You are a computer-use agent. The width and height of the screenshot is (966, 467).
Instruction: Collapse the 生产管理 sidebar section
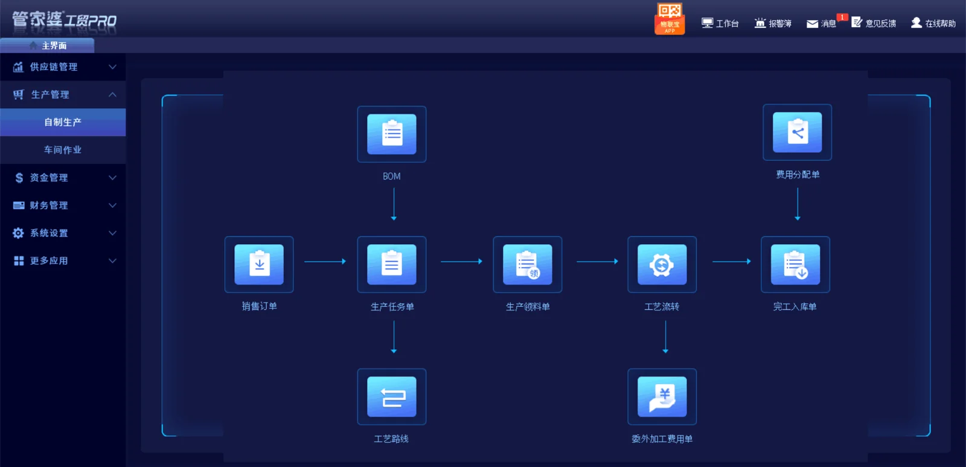[63, 95]
